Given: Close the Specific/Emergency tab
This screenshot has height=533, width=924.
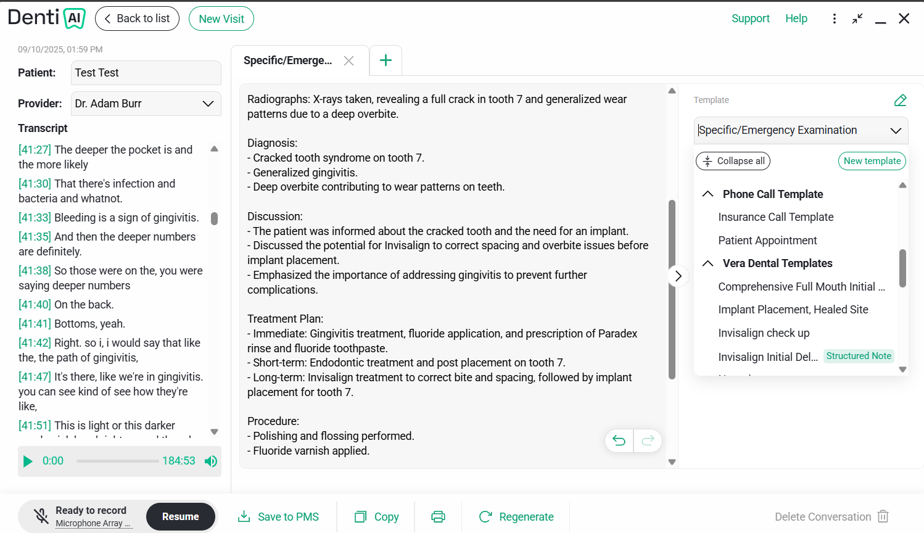Looking at the screenshot, I should pyautogui.click(x=349, y=60).
